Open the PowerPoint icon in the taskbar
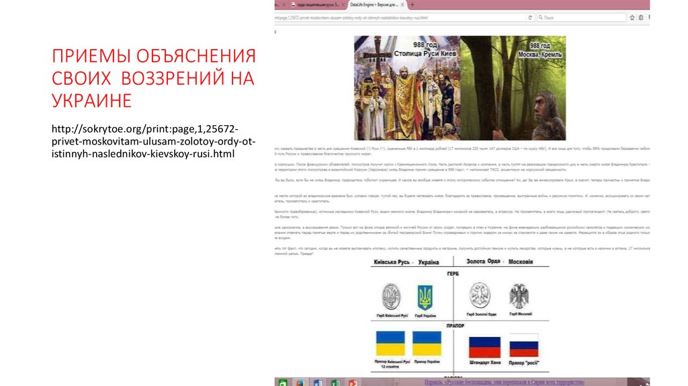The image size is (688, 386). click(x=353, y=383)
